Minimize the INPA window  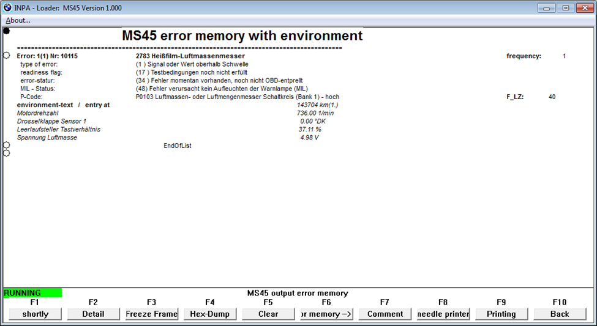pos(546,8)
